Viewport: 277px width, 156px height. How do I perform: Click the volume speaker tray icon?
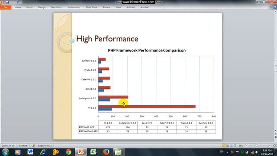(257, 152)
